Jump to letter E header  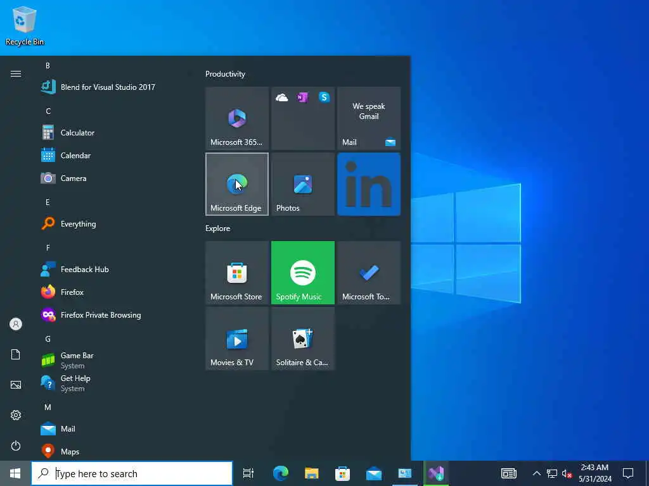48,202
